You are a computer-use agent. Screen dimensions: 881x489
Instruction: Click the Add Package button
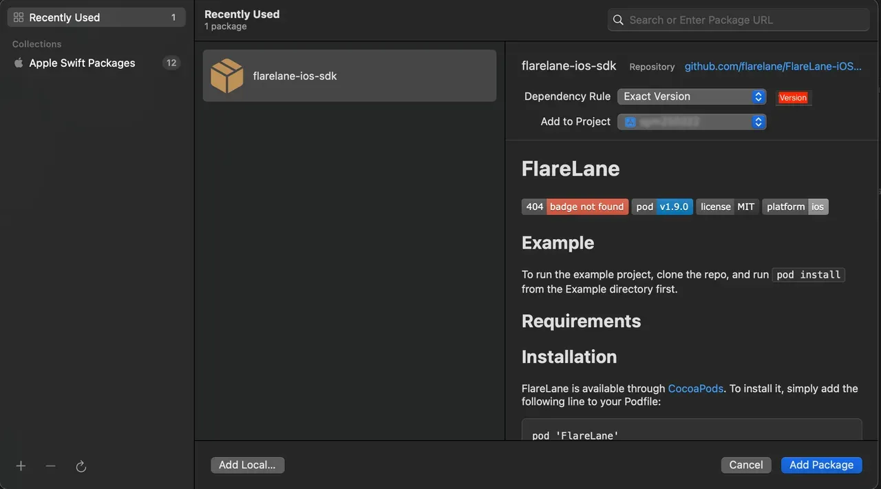tap(821, 465)
